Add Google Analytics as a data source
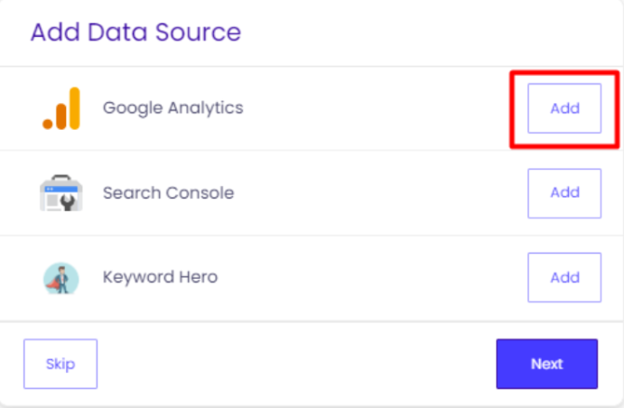Viewport: 624px width, 408px height. 564,108
